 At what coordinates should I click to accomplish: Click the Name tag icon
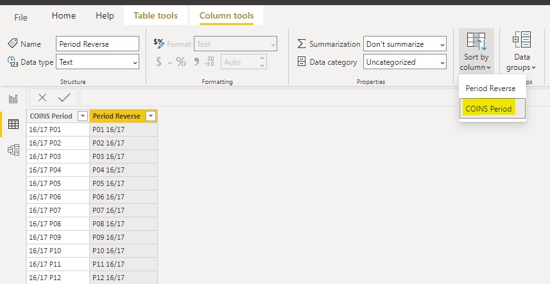pos(13,44)
